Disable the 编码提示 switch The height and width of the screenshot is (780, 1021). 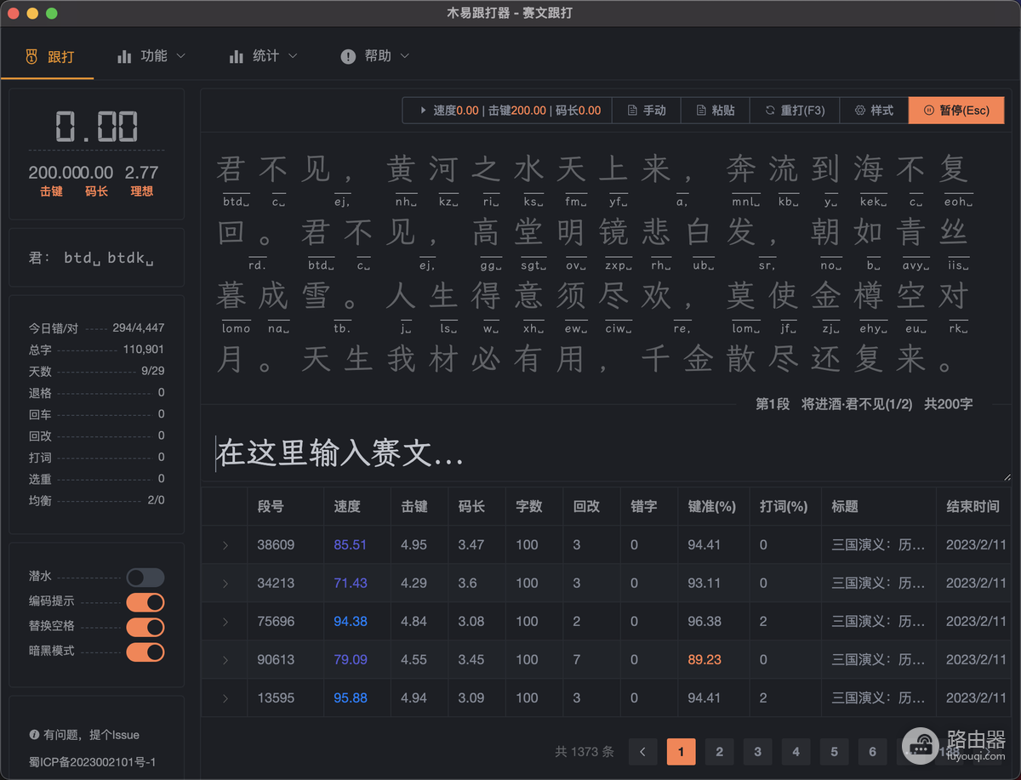coord(145,602)
